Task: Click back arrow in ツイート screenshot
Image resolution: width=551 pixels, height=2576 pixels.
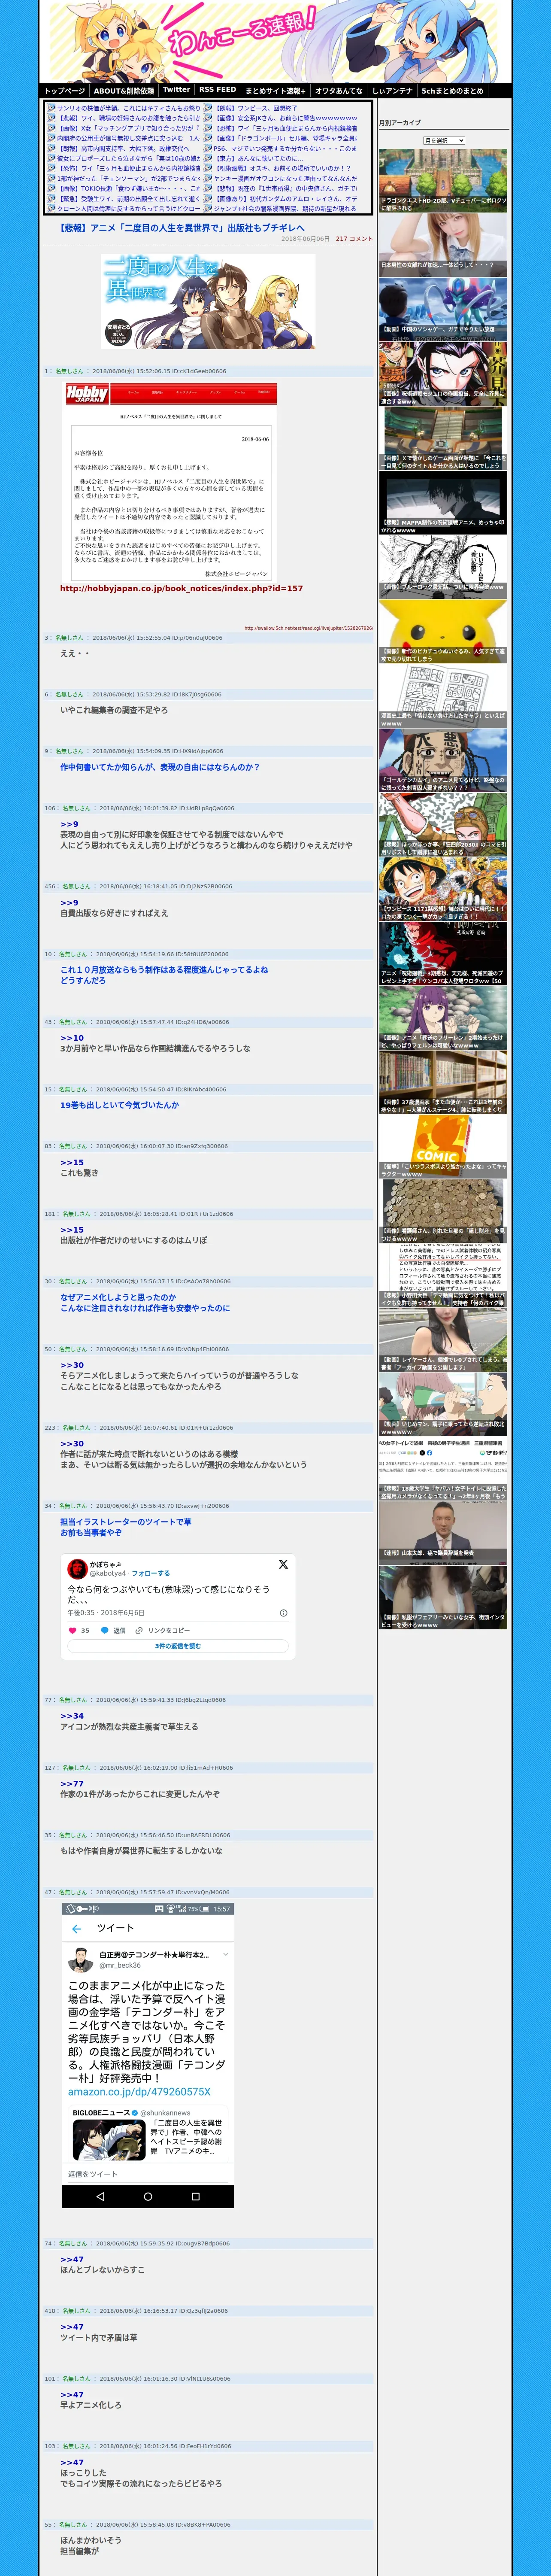Action: click(x=77, y=1929)
